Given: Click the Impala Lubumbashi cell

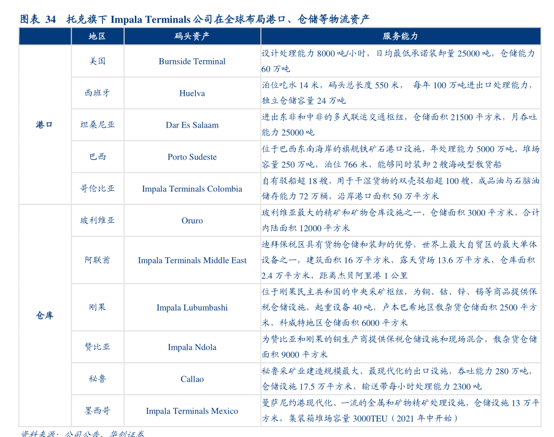Looking at the screenshot, I should point(192,307).
